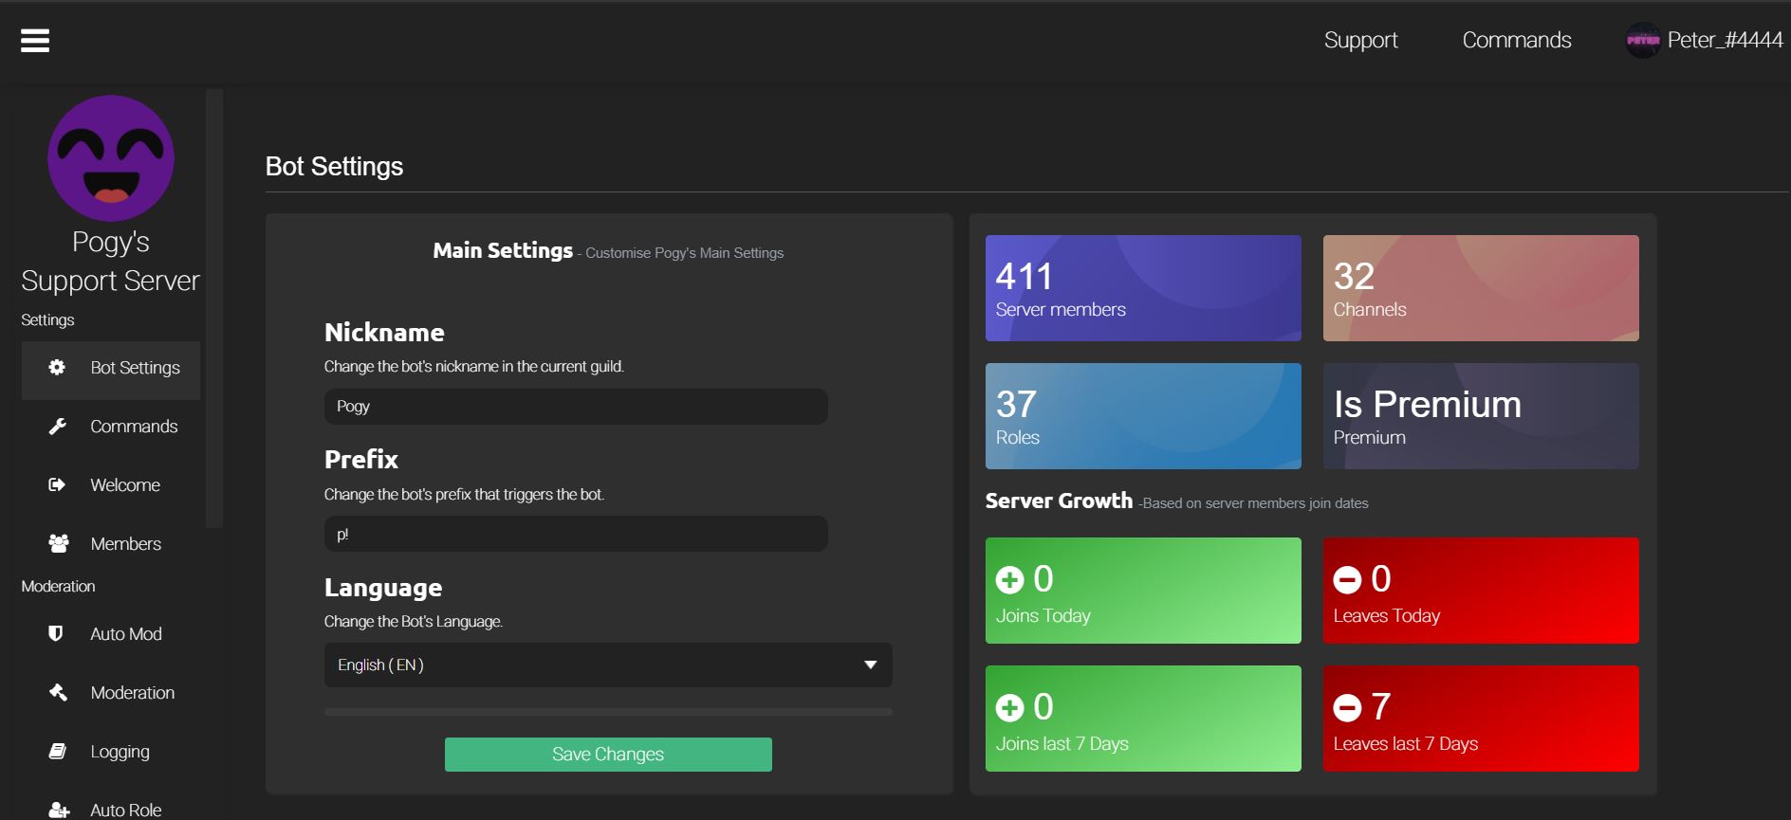Click the plus icon on Joins last 7 Days
1791x820 pixels.
(x=1009, y=707)
